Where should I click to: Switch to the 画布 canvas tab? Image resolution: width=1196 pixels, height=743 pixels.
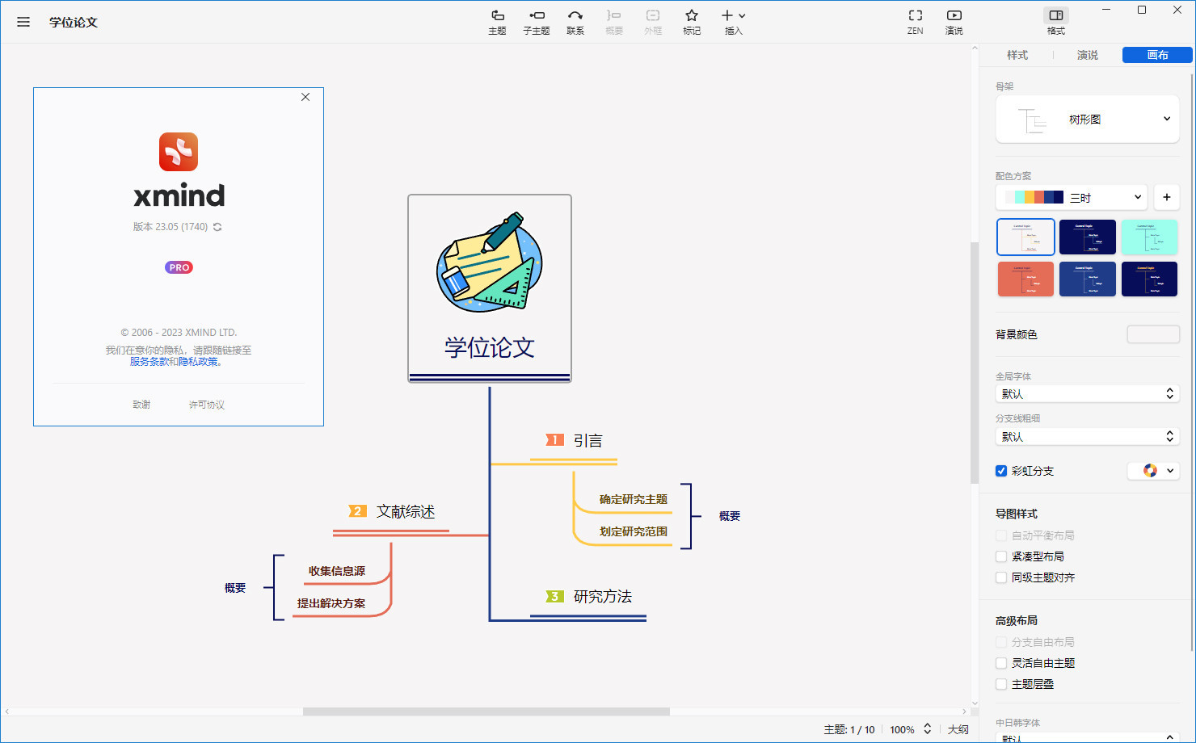point(1157,55)
